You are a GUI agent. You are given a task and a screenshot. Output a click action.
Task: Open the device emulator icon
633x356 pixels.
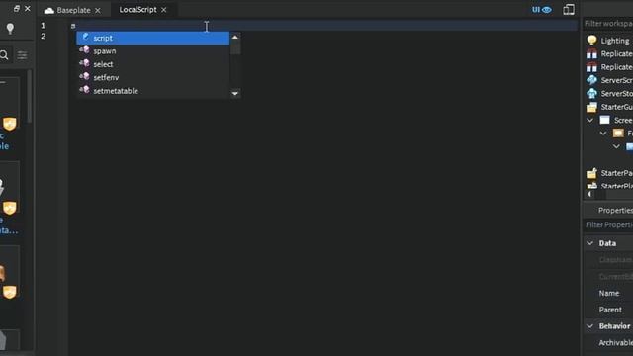569,10
